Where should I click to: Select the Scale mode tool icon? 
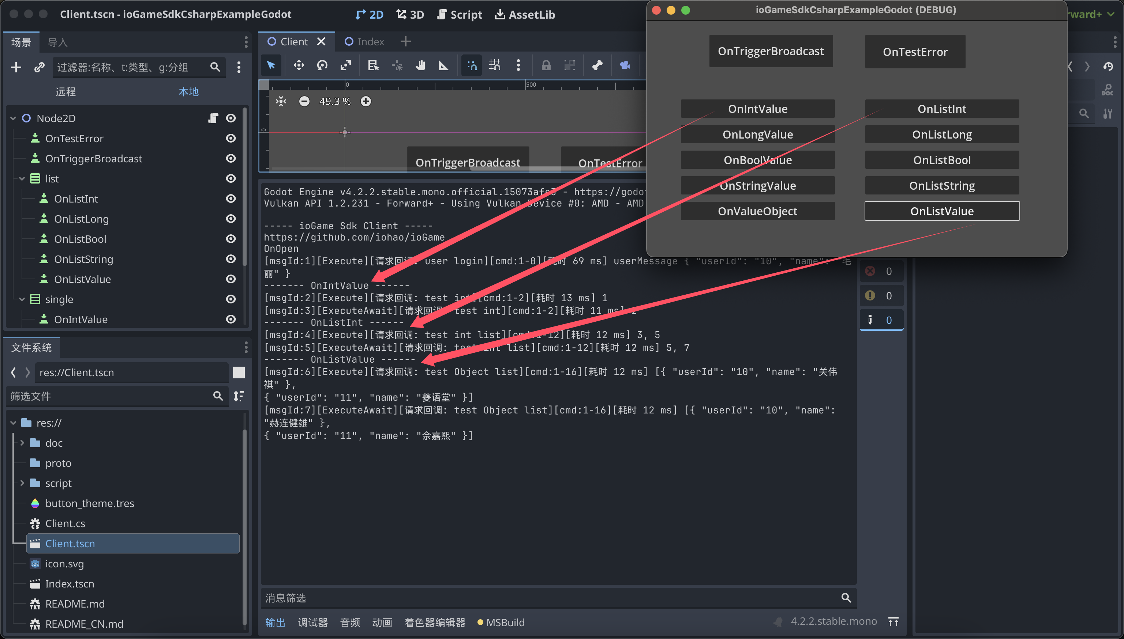point(346,66)
